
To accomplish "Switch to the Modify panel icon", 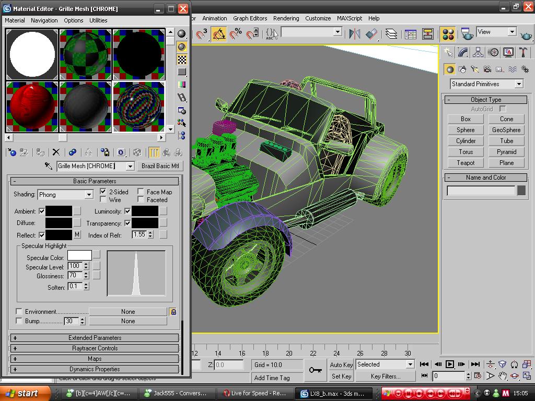I will coord(463,53).
